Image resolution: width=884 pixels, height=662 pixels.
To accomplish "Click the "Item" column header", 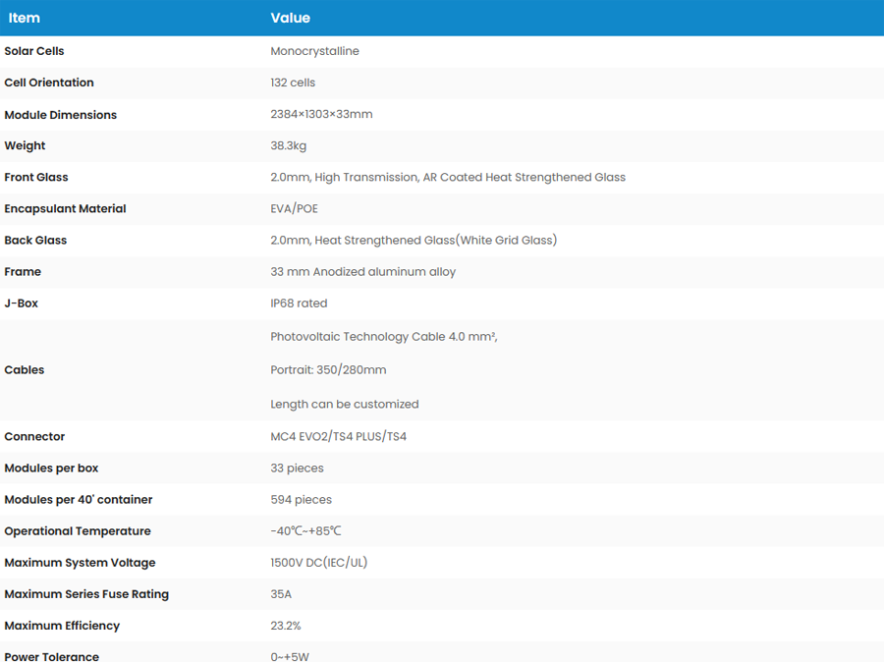I will [x=25, y=18].
